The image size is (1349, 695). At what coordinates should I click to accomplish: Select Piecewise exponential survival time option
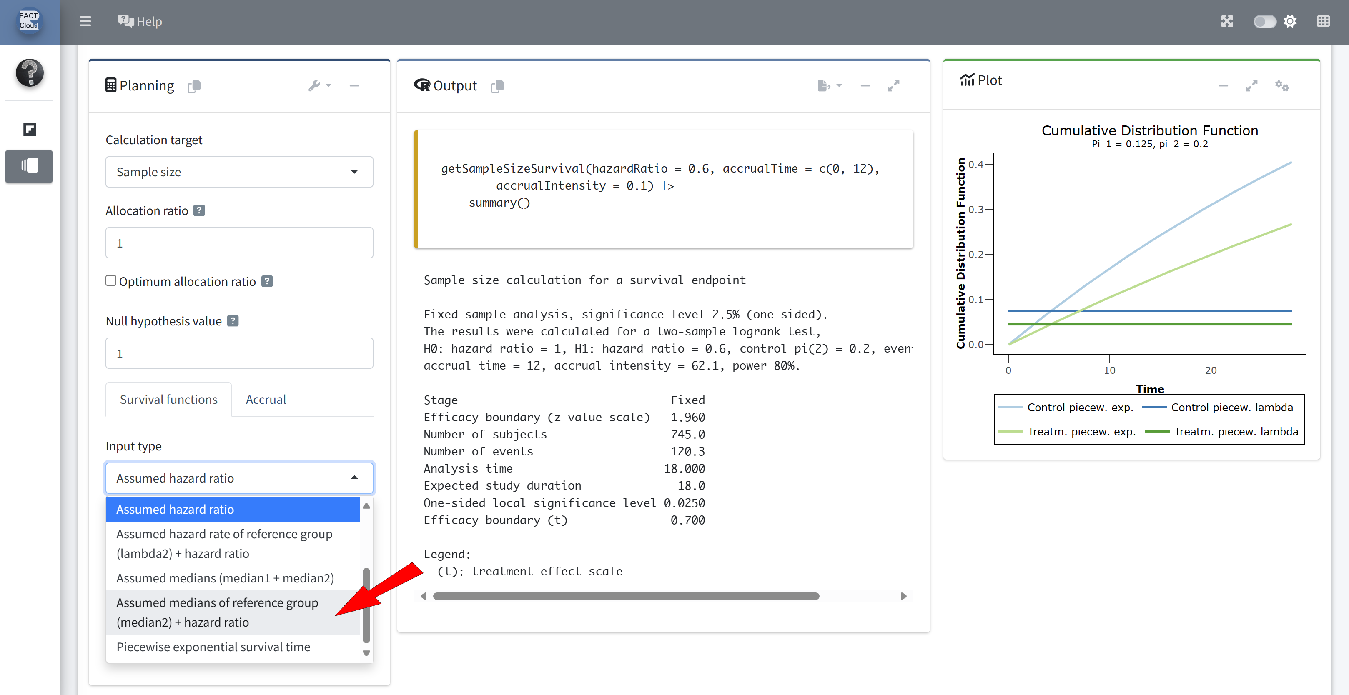[x=213, y=647]
